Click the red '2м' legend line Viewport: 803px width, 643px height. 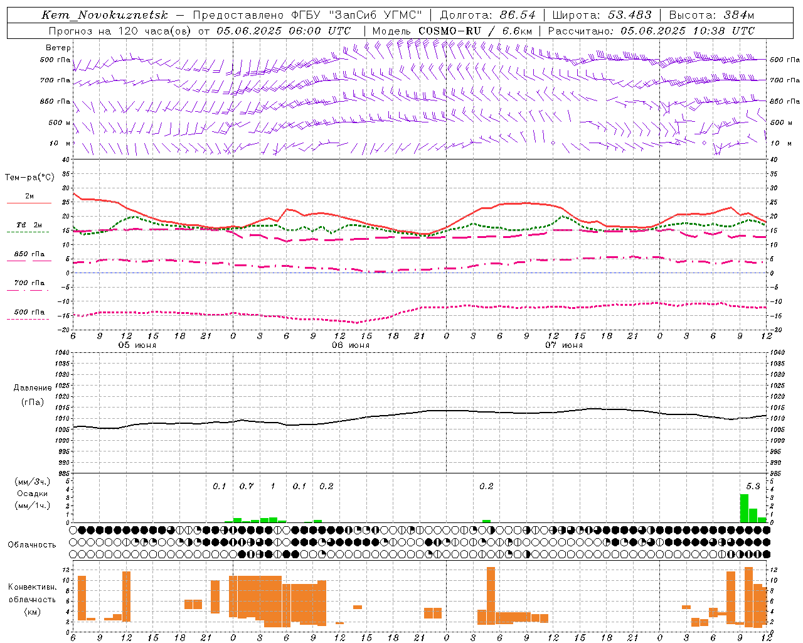click(x=29, y=203)
